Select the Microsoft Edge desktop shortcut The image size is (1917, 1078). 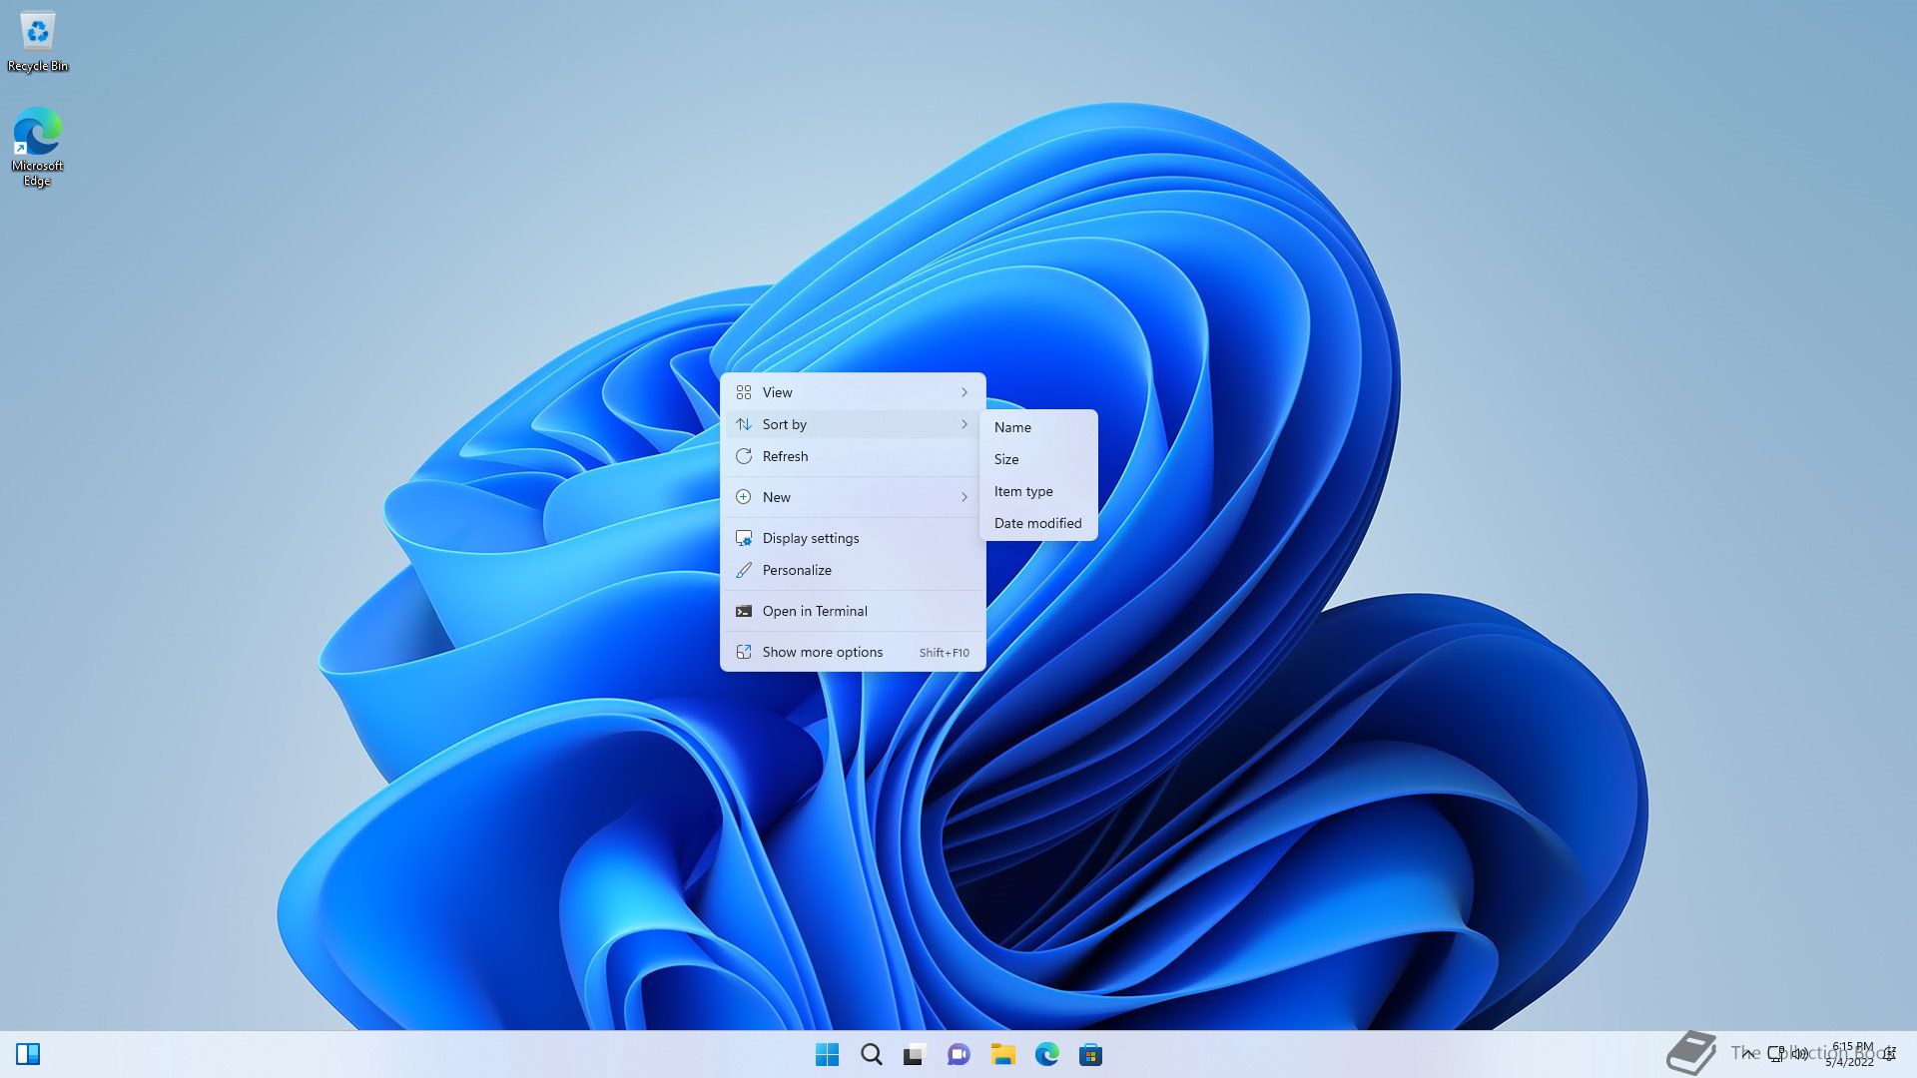coord(37,147)
